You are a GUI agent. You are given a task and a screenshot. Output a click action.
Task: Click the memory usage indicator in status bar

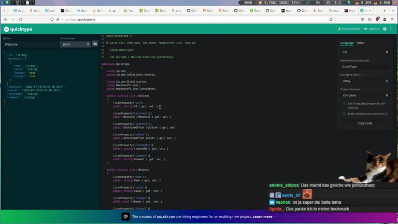click(x=279, y=3)
